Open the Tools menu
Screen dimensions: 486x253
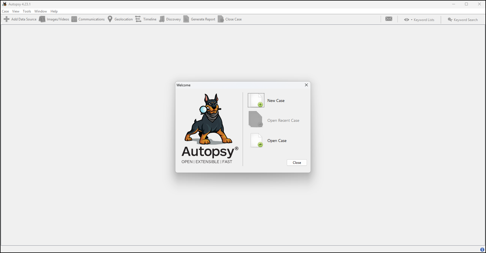27,11
